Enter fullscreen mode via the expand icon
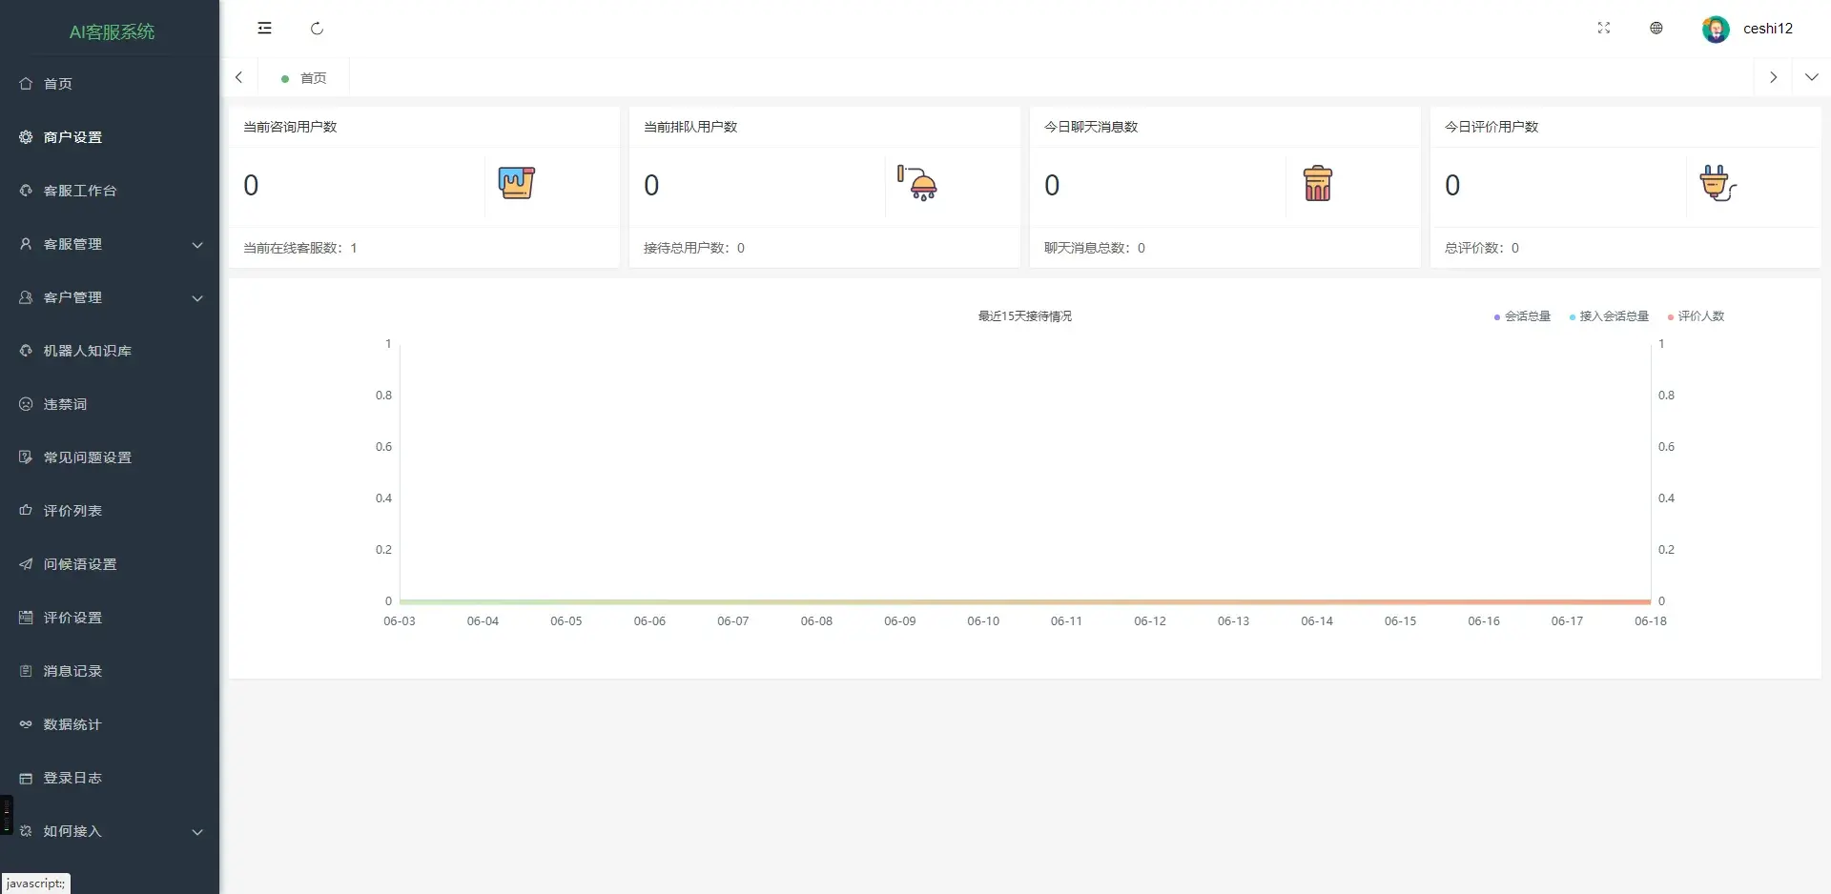This screenshot has height=894, width=1831. [1604, 29]
